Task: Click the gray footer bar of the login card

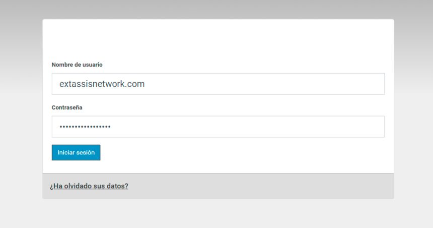Action: tap(262, 186)
